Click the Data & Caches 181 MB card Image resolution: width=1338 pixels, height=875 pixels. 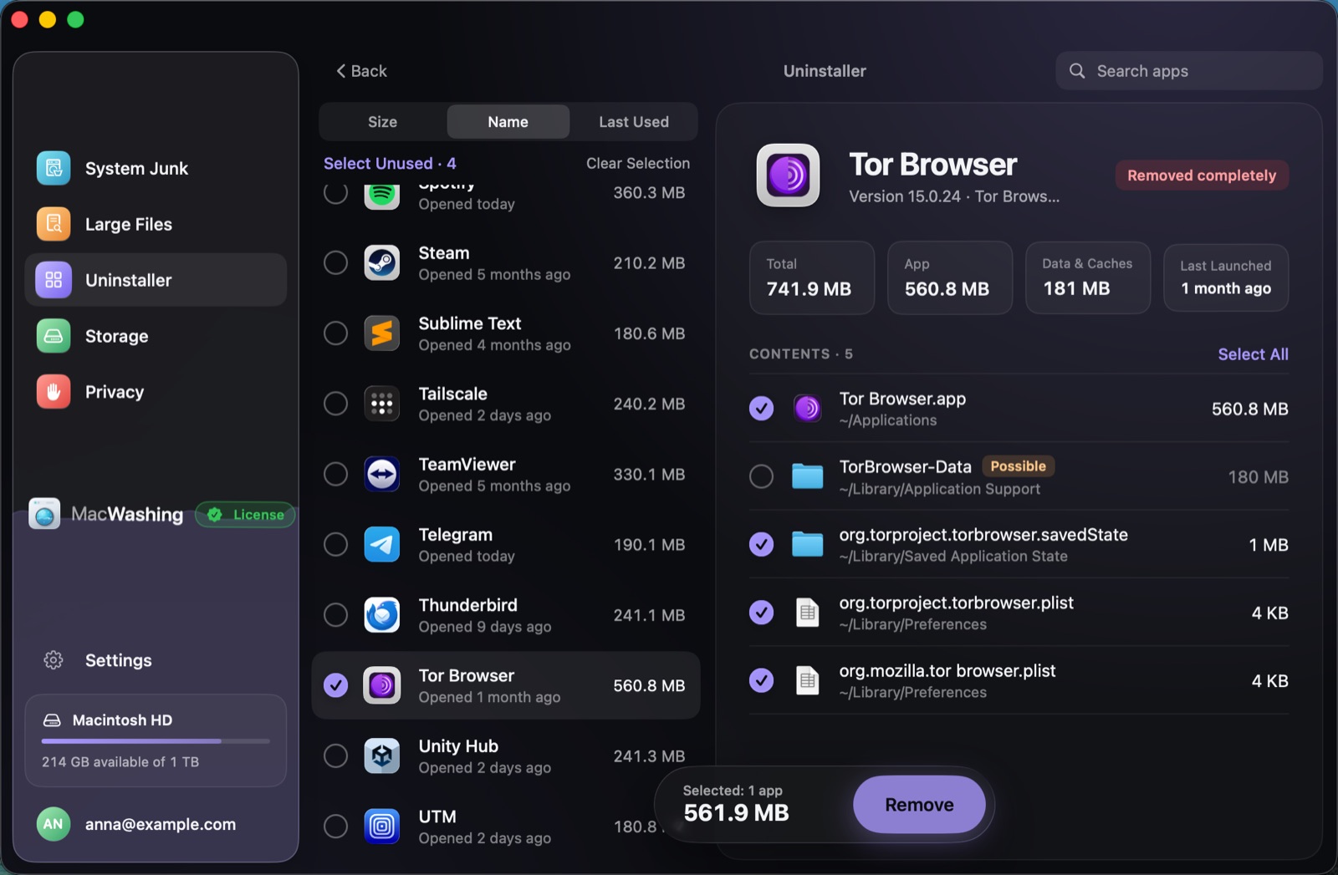click(1087, 277)
